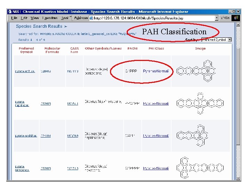This screenshot has height=187, width=250.
Task: Click the Species Search Results heading
Action: coord(39,26)
